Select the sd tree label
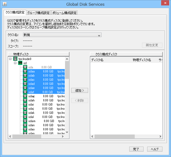Viewport: 171px width, 157px height. 25,63
